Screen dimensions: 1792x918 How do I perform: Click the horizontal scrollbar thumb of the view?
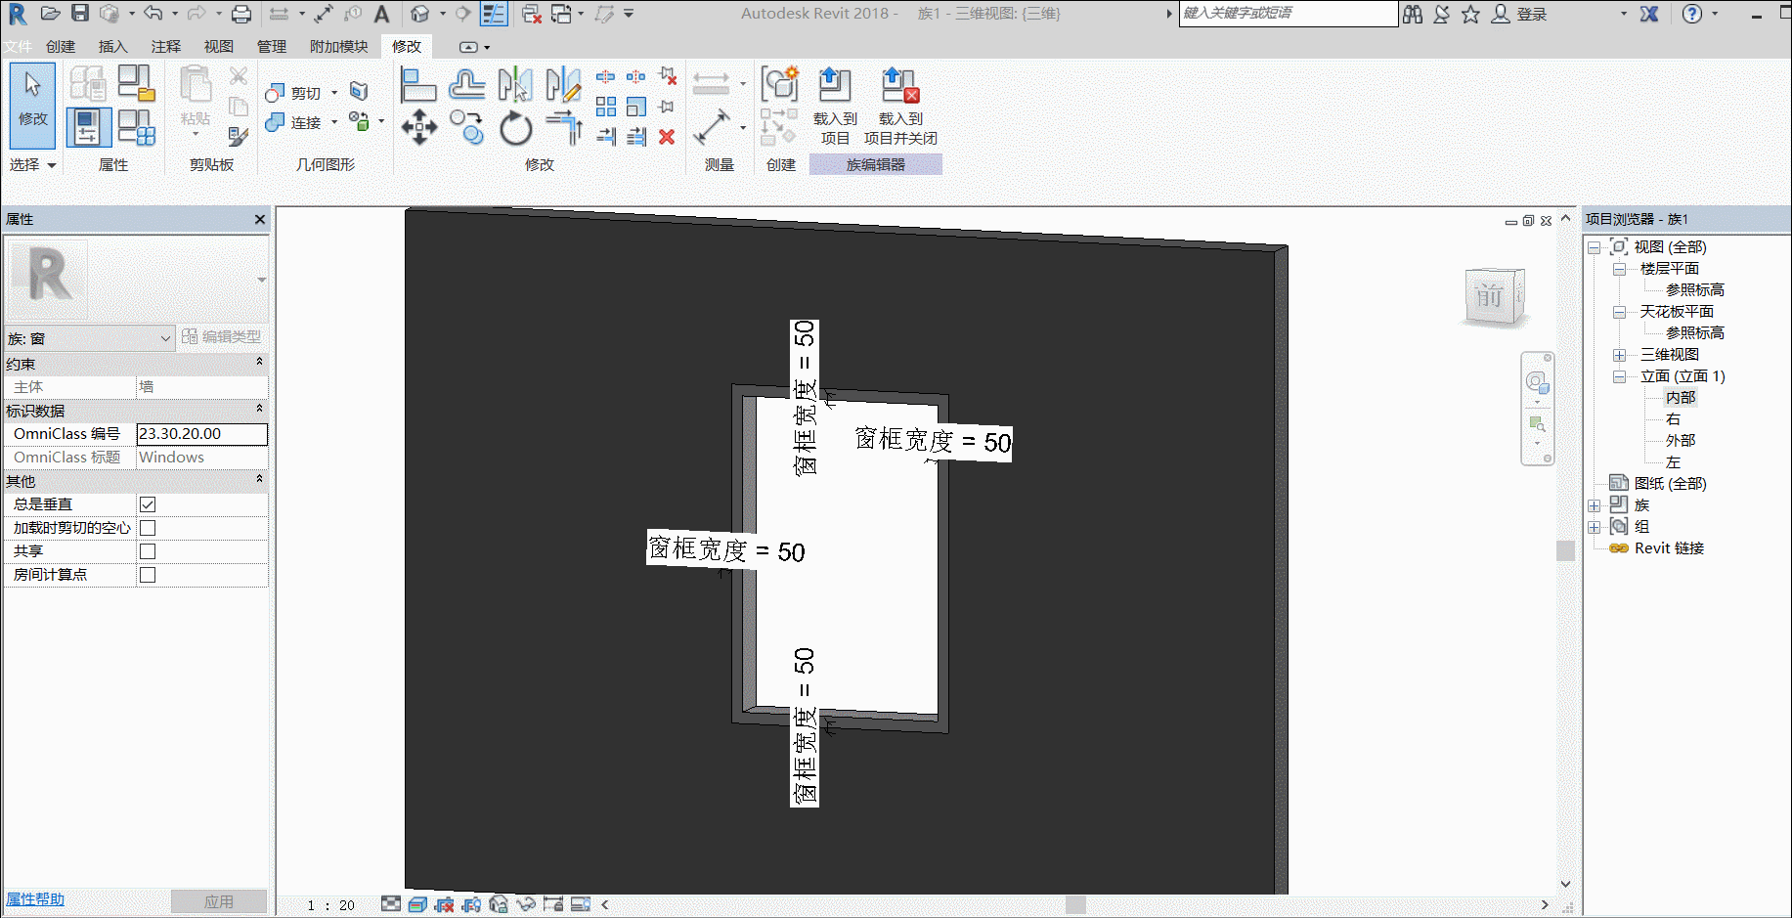1075,904
